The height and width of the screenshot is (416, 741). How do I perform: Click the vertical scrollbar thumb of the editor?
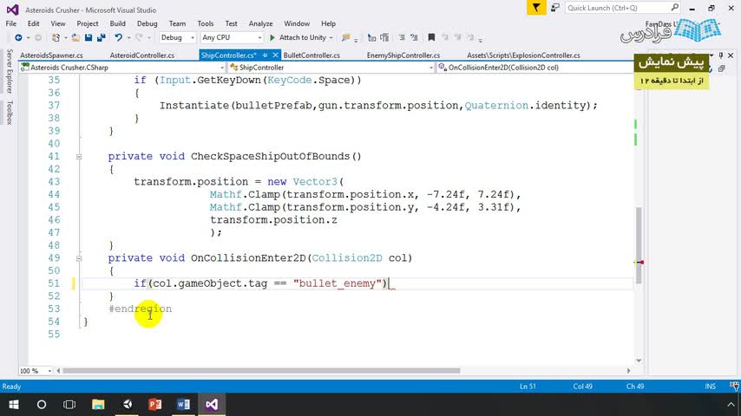(639, 245)
